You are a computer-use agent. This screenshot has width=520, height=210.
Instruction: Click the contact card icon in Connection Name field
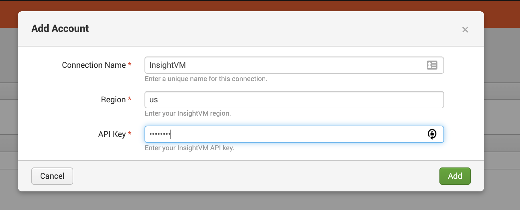[432, 65]
